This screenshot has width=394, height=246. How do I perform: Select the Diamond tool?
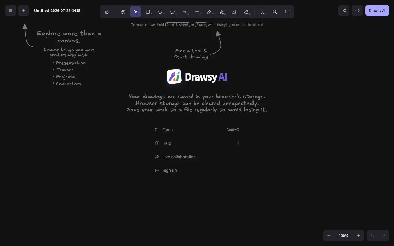[160, 12]
